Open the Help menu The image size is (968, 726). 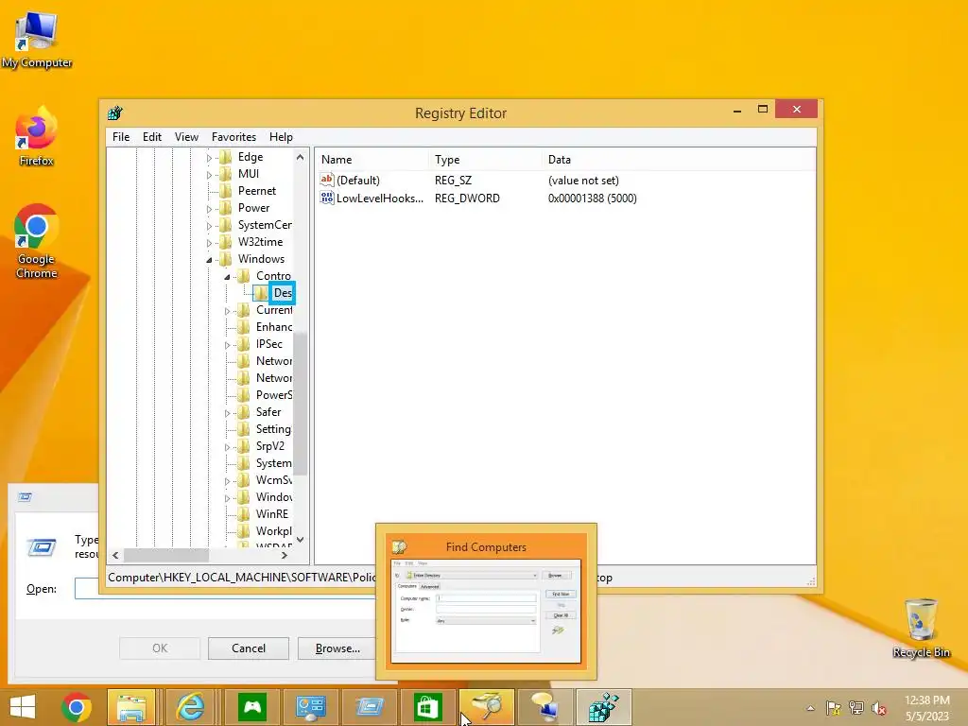281,137
